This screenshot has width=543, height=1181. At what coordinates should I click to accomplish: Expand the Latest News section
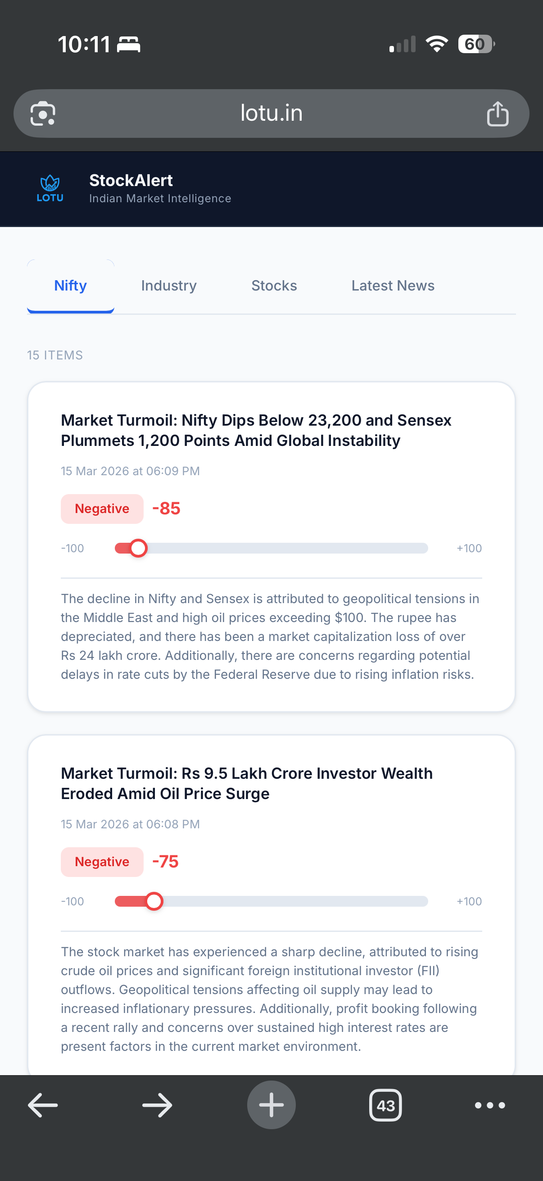[392, 285]
